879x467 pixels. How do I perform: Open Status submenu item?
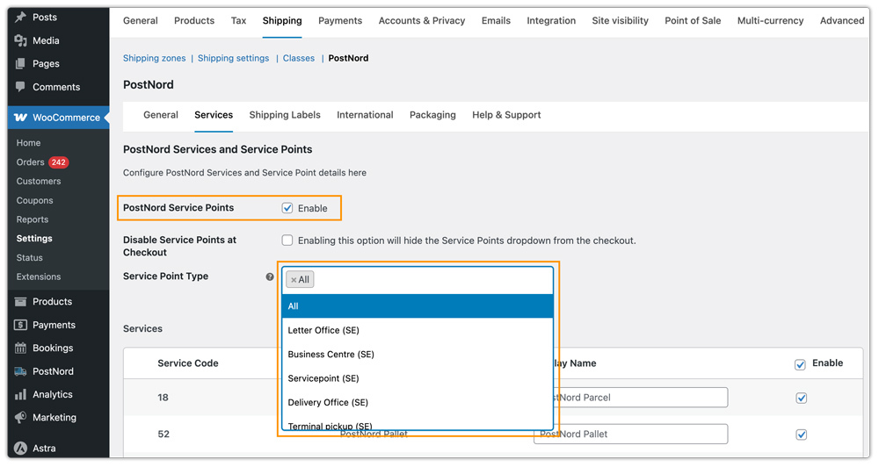(30, 257)
